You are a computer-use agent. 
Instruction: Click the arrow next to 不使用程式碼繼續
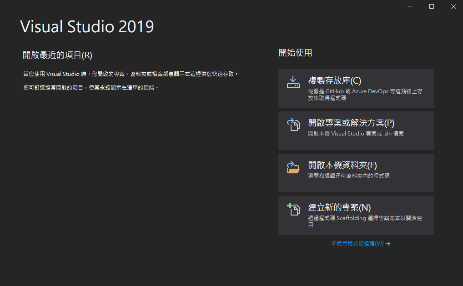click(388, 244)
